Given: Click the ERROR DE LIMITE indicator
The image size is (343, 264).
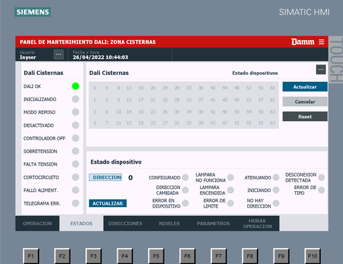Looking at the screenshot, I should [231, 203].
